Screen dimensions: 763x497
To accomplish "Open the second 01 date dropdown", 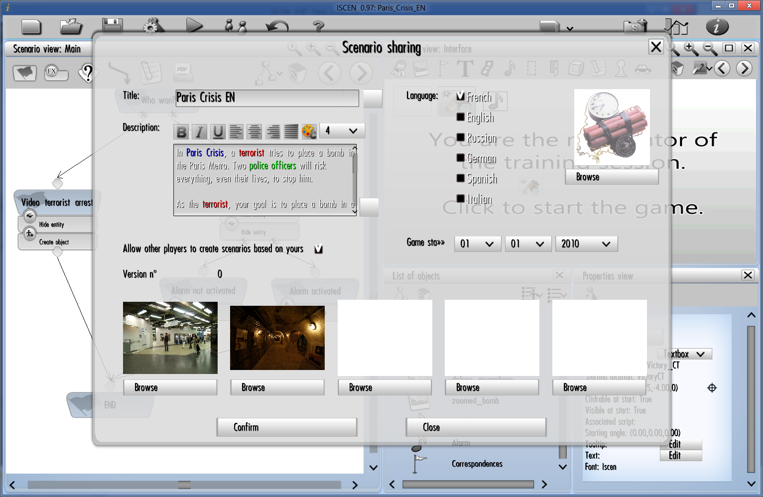I will [528, 244].
